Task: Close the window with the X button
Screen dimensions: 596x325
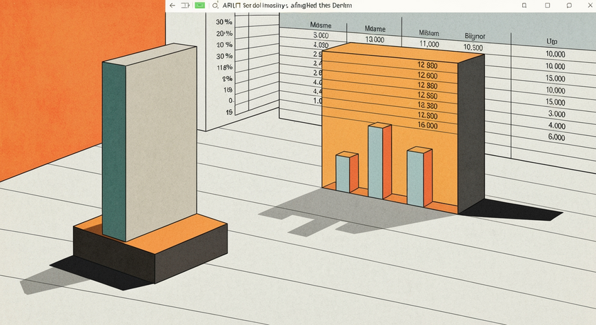Action: tap(590, 6)
